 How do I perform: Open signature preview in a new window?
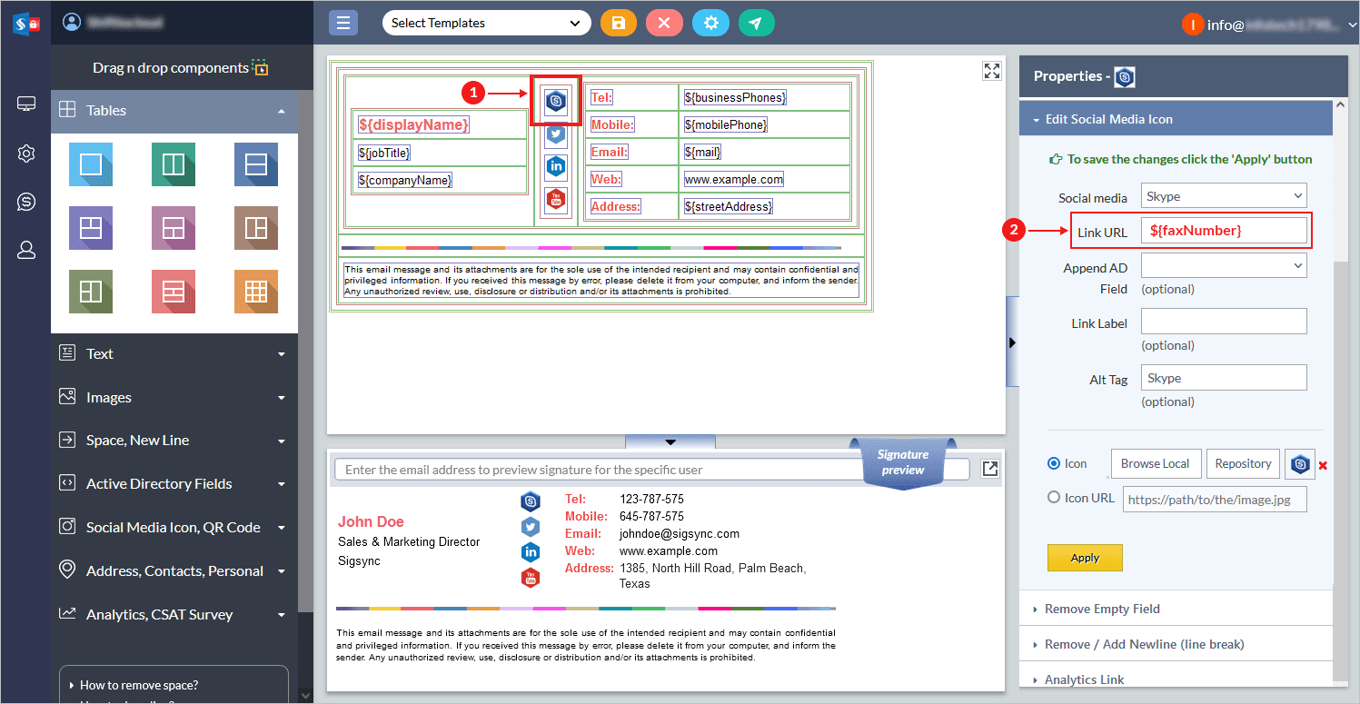point(990,469)
